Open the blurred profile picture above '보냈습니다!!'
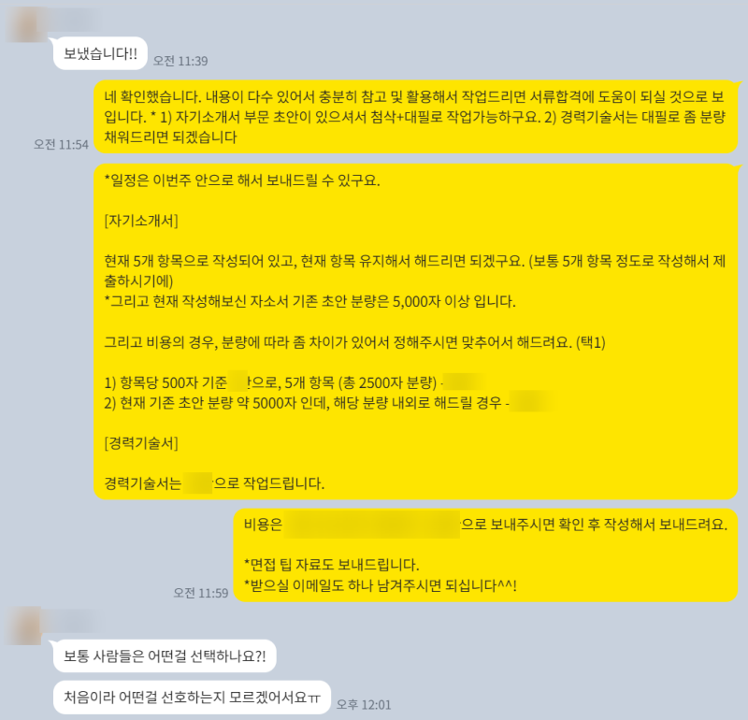This screenshot has height=720, width=748. (x=26, y=24)
